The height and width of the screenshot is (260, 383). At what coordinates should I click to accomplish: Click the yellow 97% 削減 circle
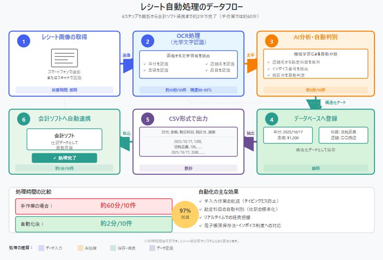tap(185, 214)
